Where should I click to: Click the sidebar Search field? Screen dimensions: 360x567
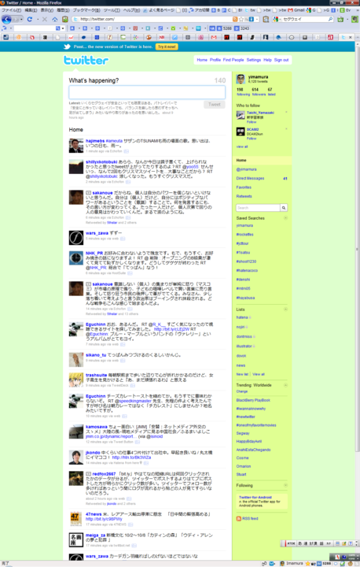(x=258, y=208)
